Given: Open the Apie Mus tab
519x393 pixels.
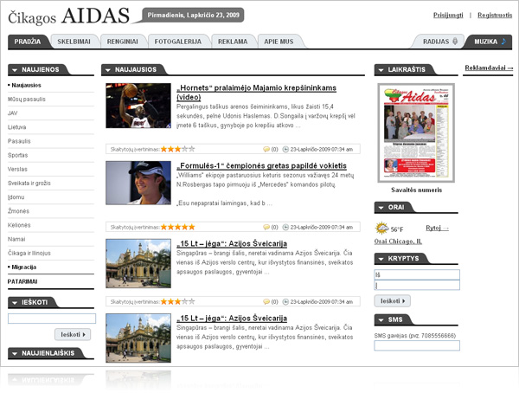Looking at the screenshot, I should (279, 42).
